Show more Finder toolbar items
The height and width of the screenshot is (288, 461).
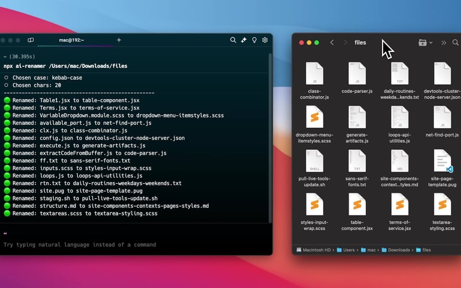(x=443, y=43)
